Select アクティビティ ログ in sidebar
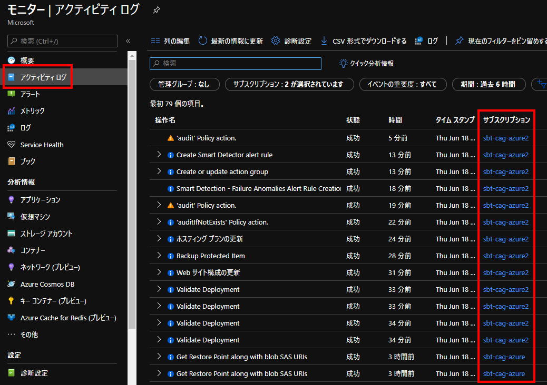The width and height of the screenshot is (547, 385). point(43,77)
